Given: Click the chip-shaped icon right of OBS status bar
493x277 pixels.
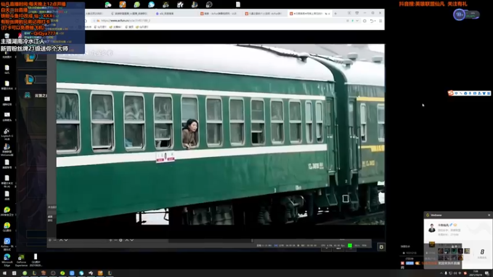Looking at the screenshot, I should pyautogui.click(x=381, y=247).
